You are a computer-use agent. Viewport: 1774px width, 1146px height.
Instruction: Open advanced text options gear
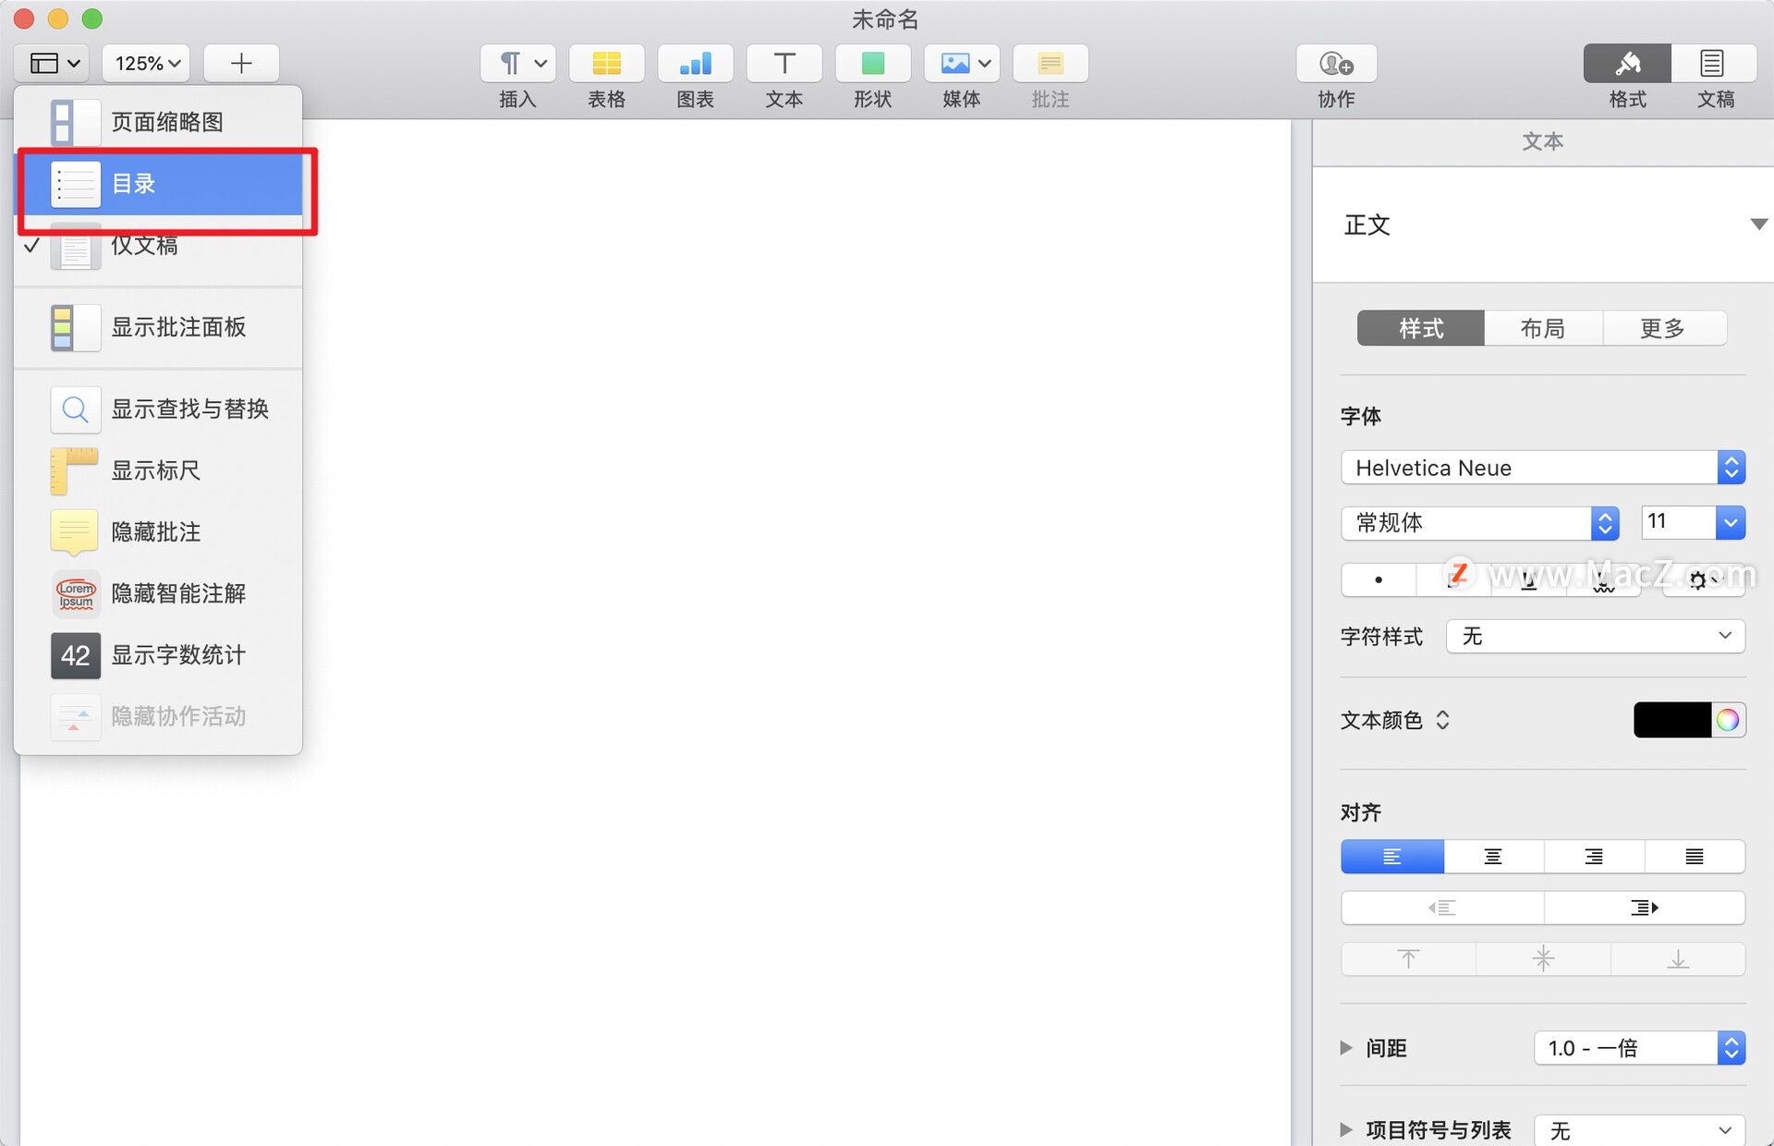coord(1704,579)
